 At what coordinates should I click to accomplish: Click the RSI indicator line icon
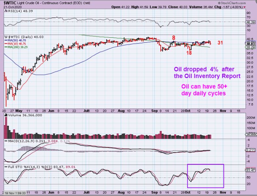click(x=6, y=11)
